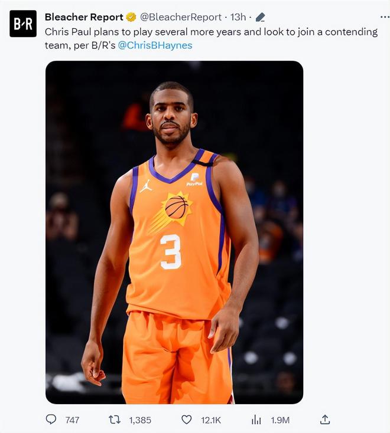The image size is (390, 433).
Task: Click the 12.1K likes count
Action: (211, 420)
